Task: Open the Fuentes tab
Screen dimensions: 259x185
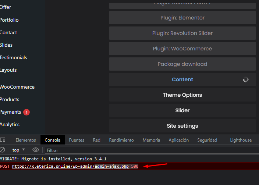Action: tap(77, 140)
